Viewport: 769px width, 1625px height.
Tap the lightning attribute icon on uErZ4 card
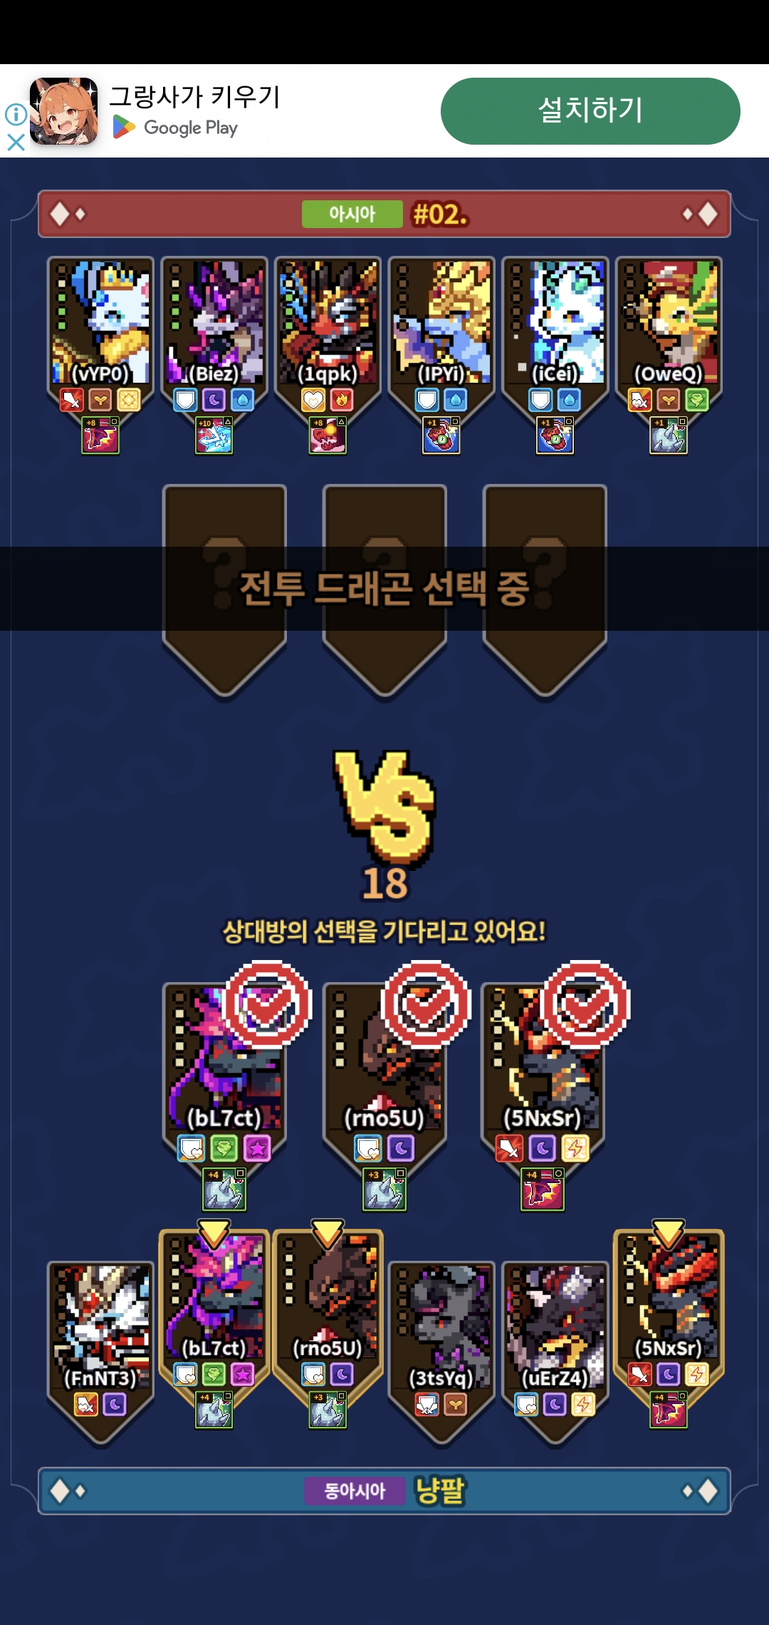[583, 1405]
